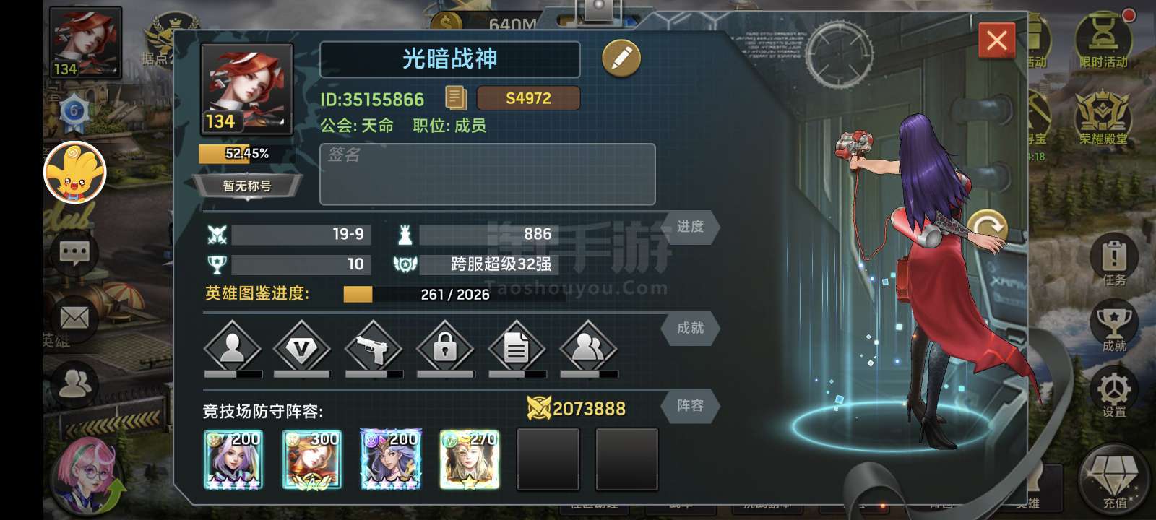Open the V-badge VIP achievement icon
This screenshot has height=520, width=1156.
[301, 350]
